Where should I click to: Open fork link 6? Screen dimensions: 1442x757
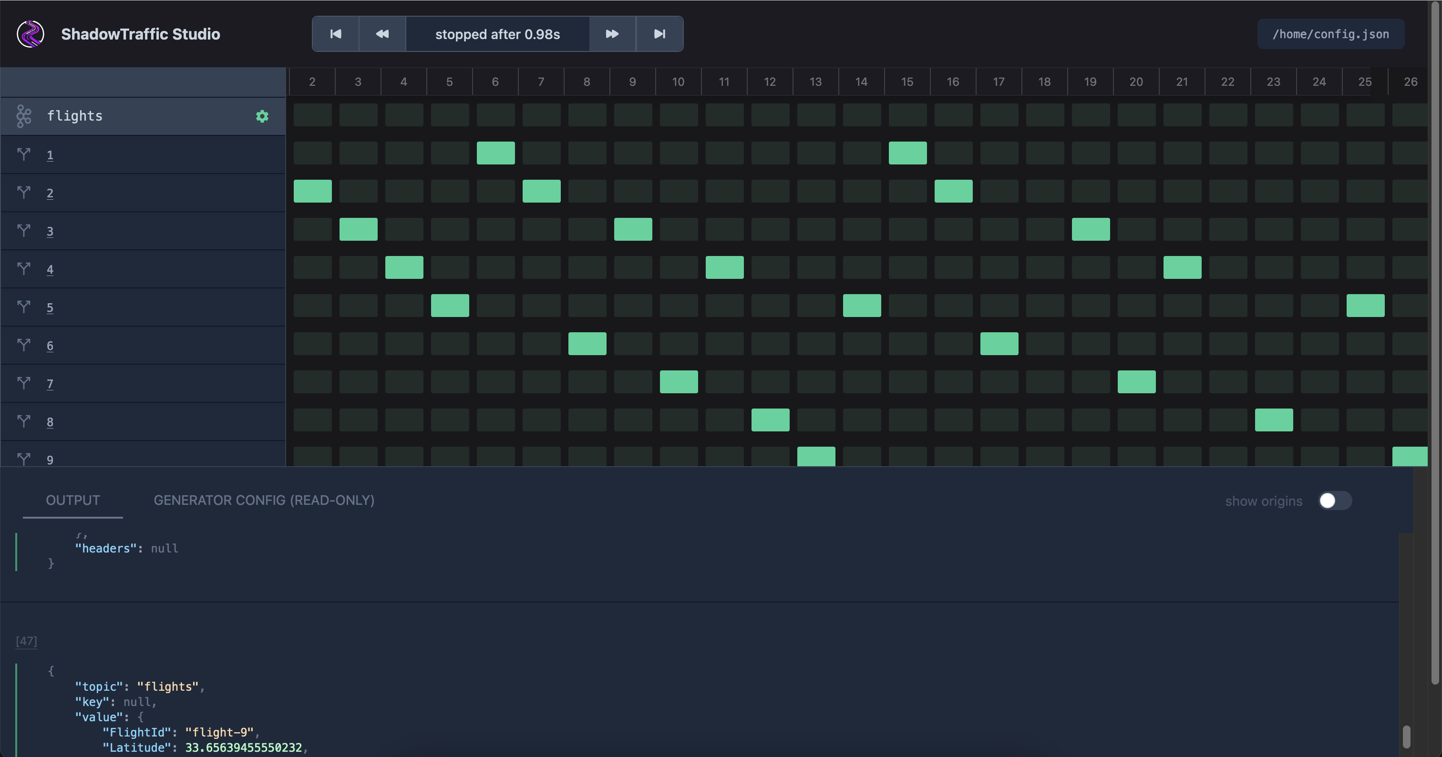click(50, 345)
